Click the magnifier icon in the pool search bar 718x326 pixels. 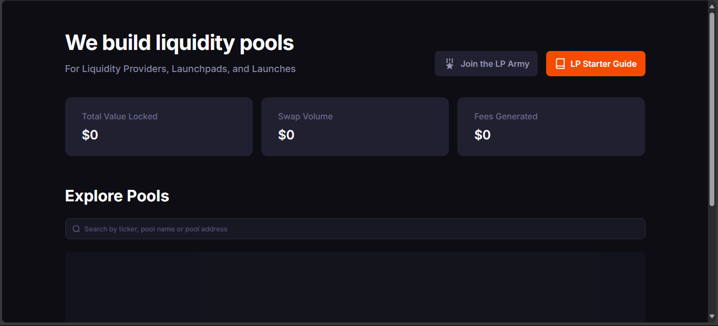click(76, 229)
